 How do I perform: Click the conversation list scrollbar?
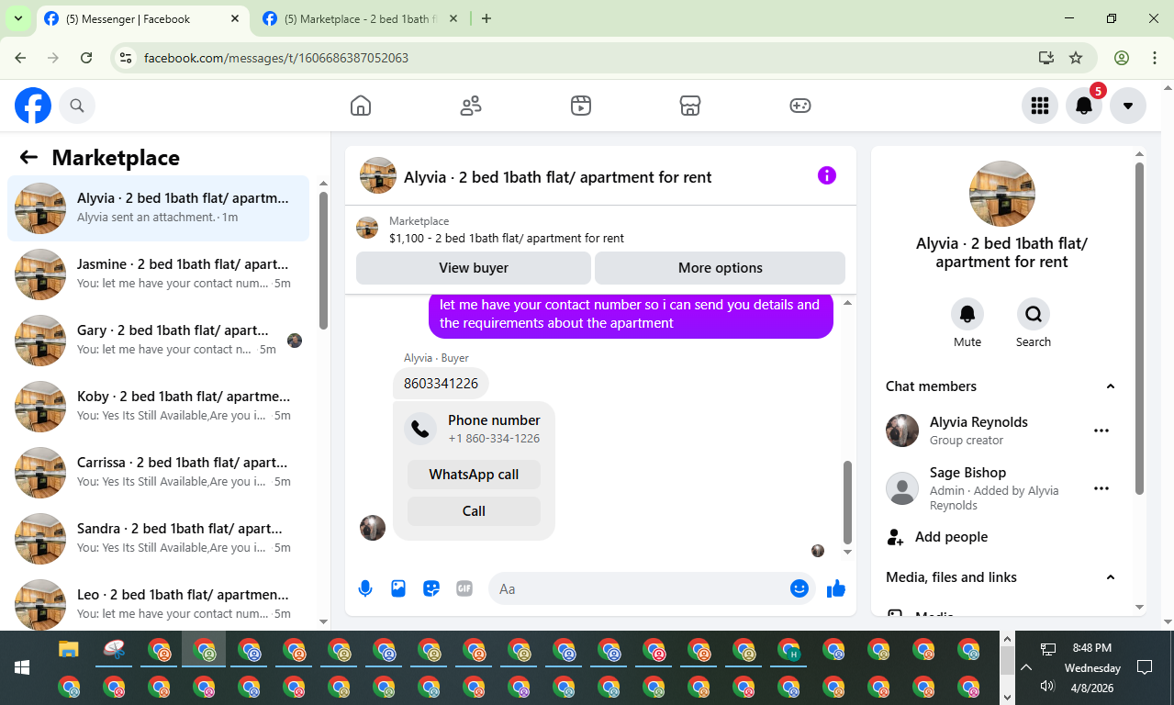pos(323,262)
